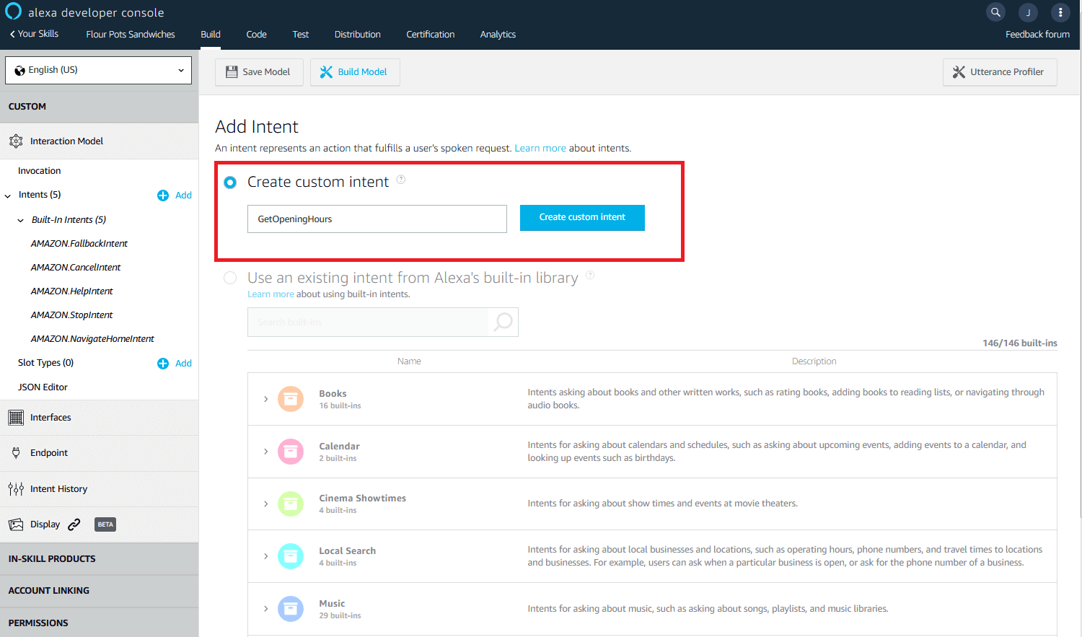1082x637 pixels.
Task: Open the Analytics tab
Action: point(498,35)
